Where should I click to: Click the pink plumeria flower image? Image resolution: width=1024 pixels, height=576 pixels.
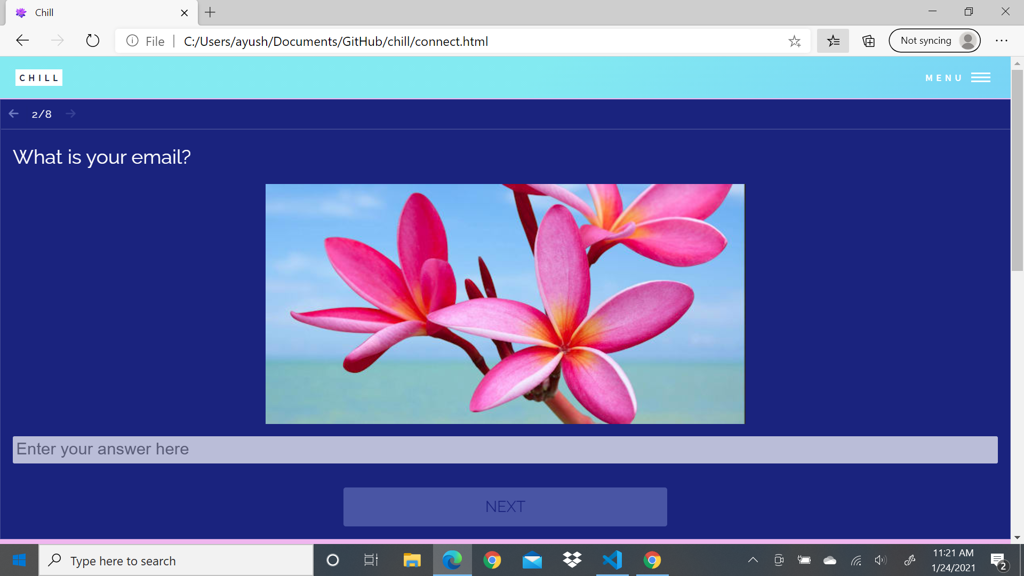tap(505, 304)
